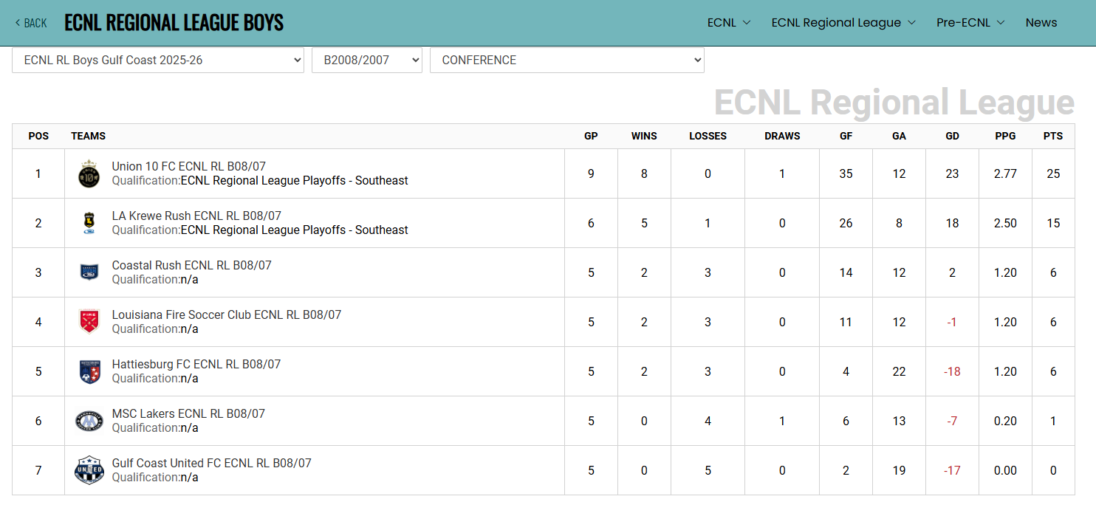Image resolution: width=1096 pixels, height=516 pixels.
Task: Go back using the Back arrow
Action: coord(31,23)
